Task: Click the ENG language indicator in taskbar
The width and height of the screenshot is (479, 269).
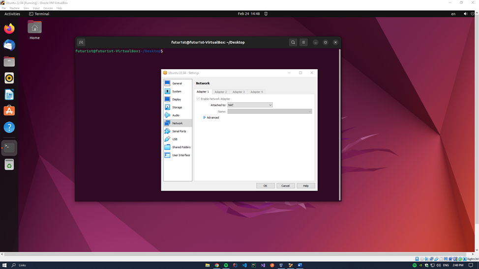Action: [446, 266]
